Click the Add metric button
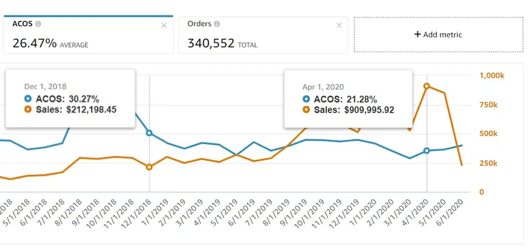The height and width of the screenshot is (250, 530). (438, 35)
